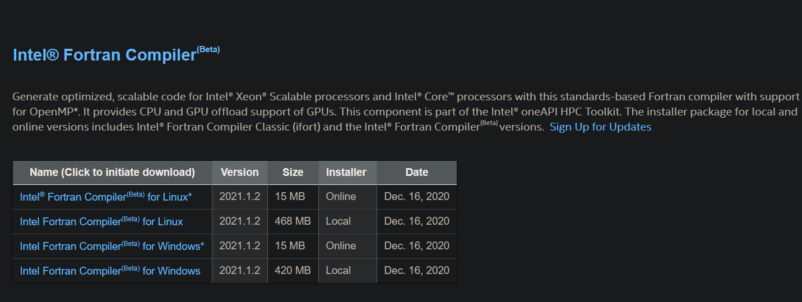Select Local installer cell in the Linux row
Screen dimensions: 802x302
(x=339, y=221)
